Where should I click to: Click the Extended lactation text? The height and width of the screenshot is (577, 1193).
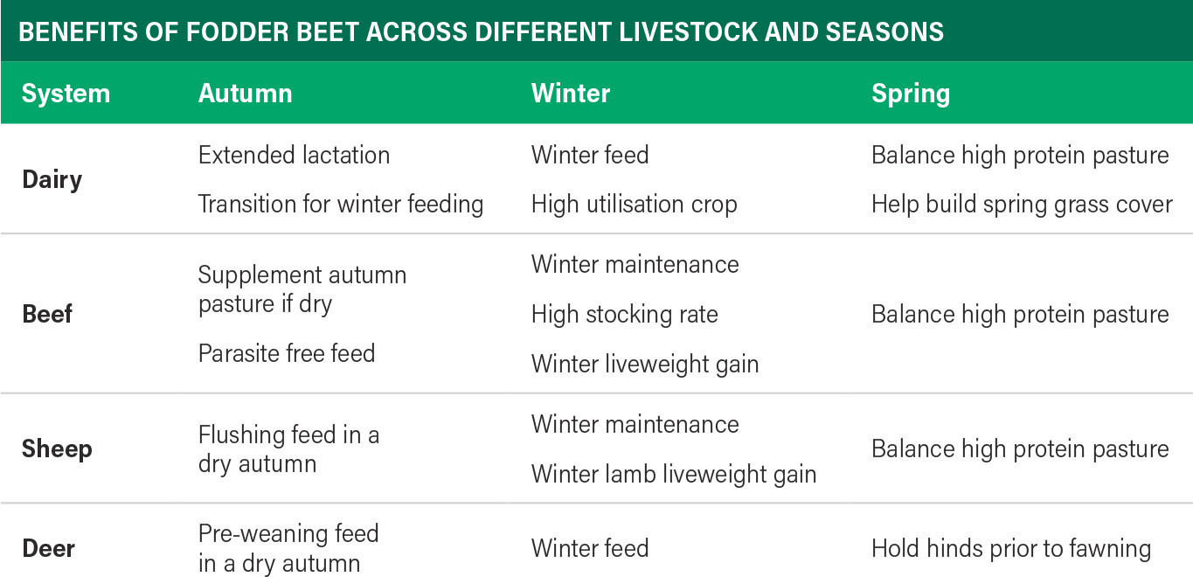(x=294, y=155)
